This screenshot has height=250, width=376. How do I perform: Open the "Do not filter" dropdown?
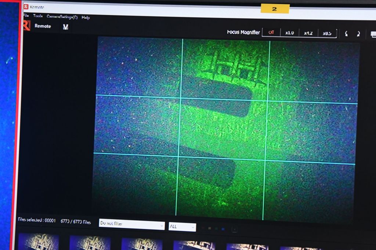pos(132,224)
